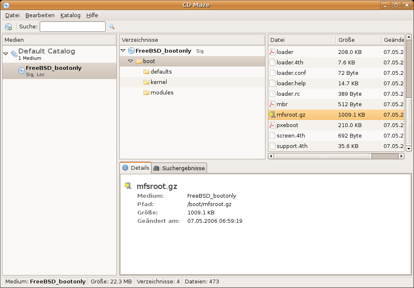
Task: Open the Katalog menu
Action: click(70, 15)
